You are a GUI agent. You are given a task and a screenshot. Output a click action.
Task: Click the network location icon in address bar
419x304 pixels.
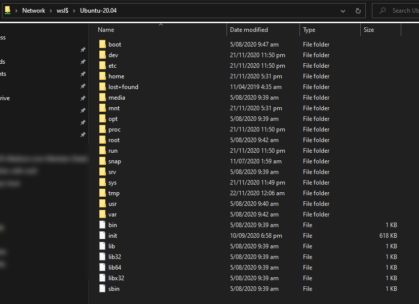8,11
